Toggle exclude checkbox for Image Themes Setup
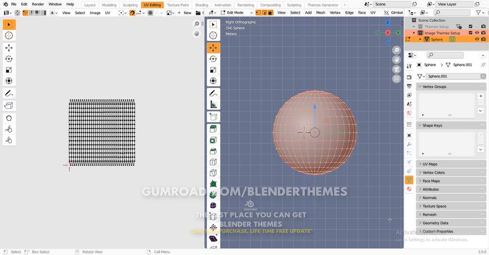This screenshot has height=255, width=489. [471, 33]
